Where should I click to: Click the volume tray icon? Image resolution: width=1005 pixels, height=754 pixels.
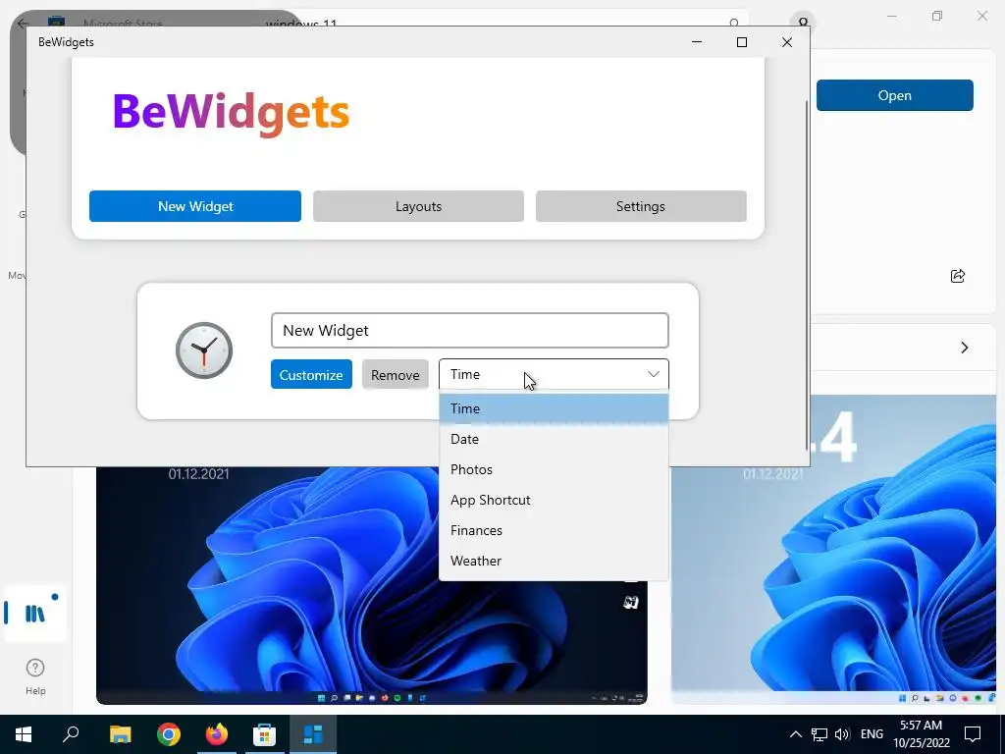pos(842,734)
